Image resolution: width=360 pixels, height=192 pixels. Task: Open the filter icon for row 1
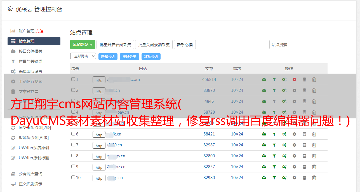coord(274,79)
